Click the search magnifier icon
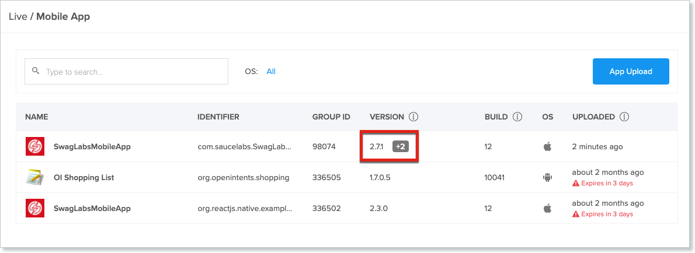This screenshot has height=253, width=695. tap(36, 71)
